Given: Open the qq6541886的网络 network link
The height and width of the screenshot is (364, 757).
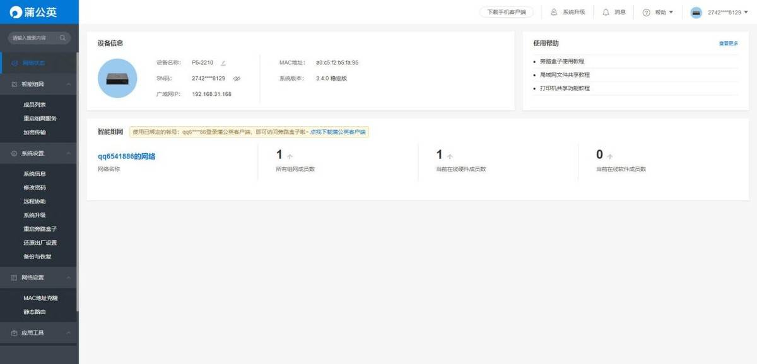Looking at the screenshot, I should click(x=126, y=156).
